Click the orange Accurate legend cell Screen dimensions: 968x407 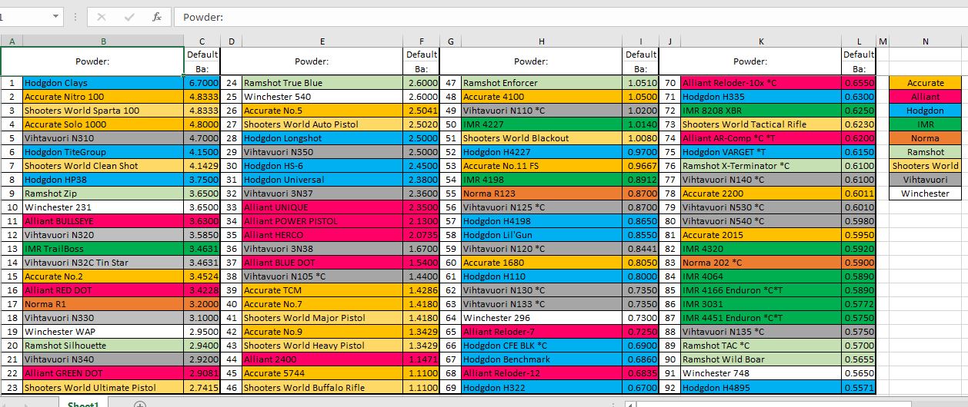[925, 83]
